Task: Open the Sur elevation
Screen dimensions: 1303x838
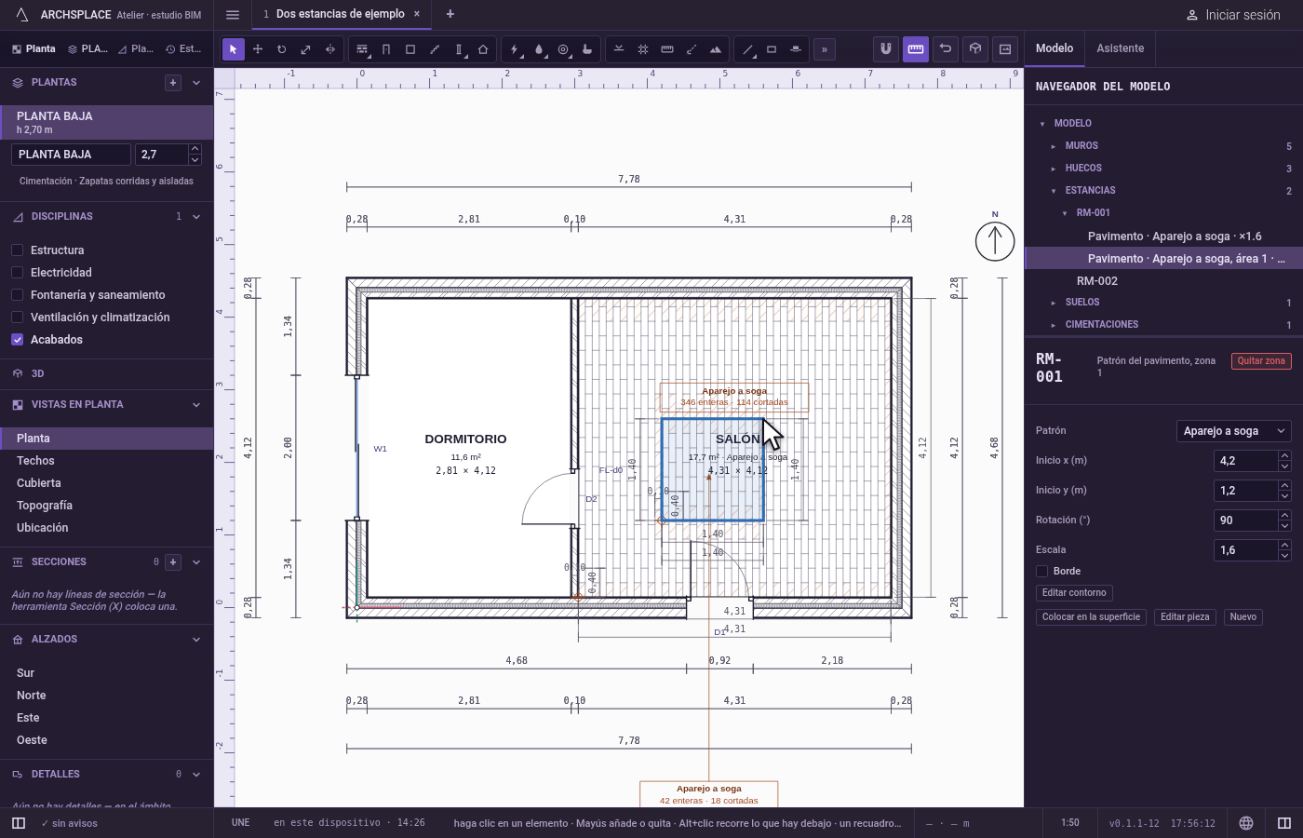Action: click(107, 673)
